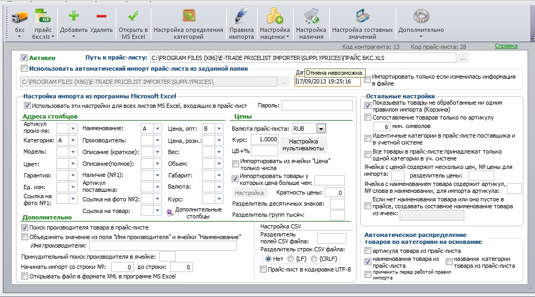
Task: Open Дополнительно gear icon
Action: click(421, 16)
